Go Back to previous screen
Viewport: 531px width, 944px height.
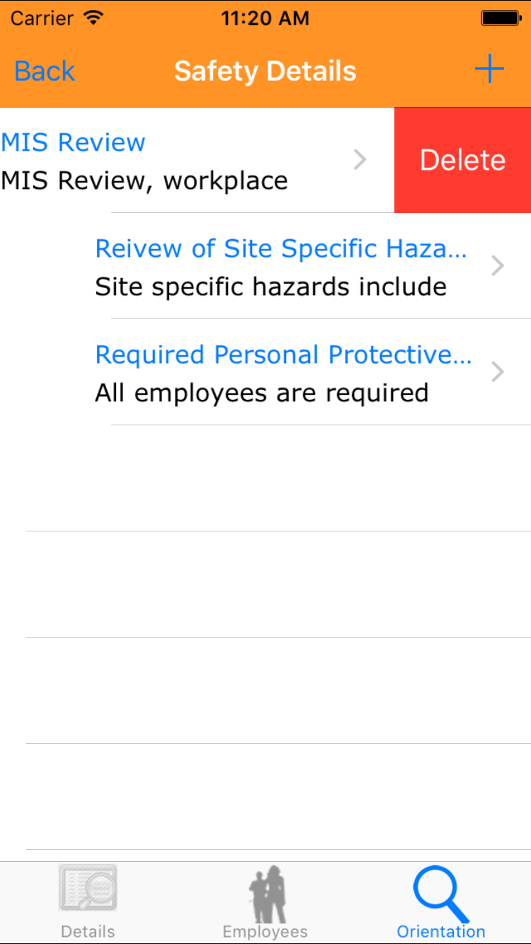click(x=45, y=71)
